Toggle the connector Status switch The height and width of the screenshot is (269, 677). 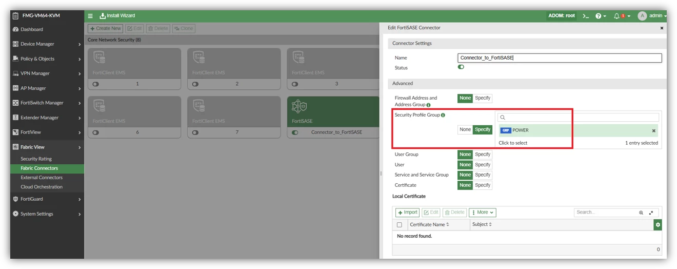(x=461, y=67)
